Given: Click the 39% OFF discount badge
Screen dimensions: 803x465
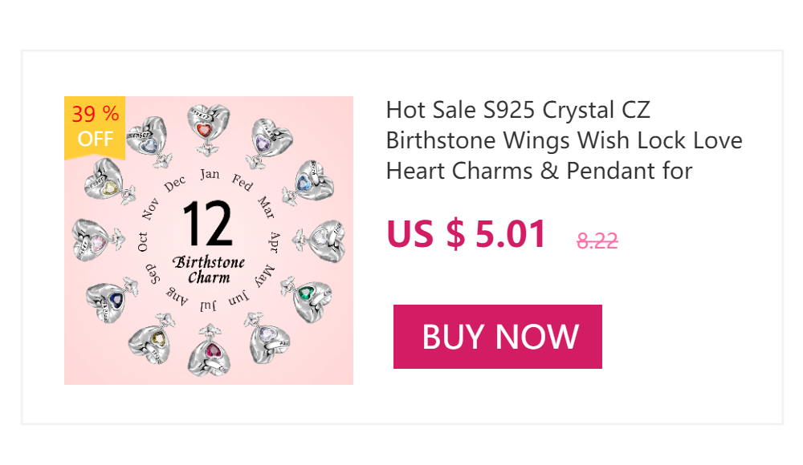Looking at the screenshot, I should (95, 127).
